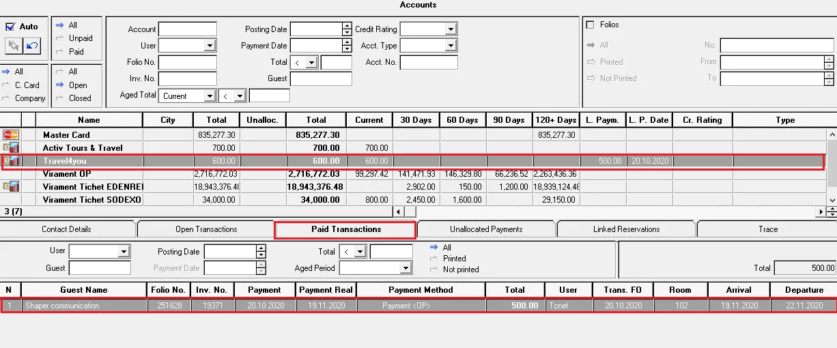Focus the Folio No. input field
Viewport: 837px width, 348px height.
[x=188, y=63]
